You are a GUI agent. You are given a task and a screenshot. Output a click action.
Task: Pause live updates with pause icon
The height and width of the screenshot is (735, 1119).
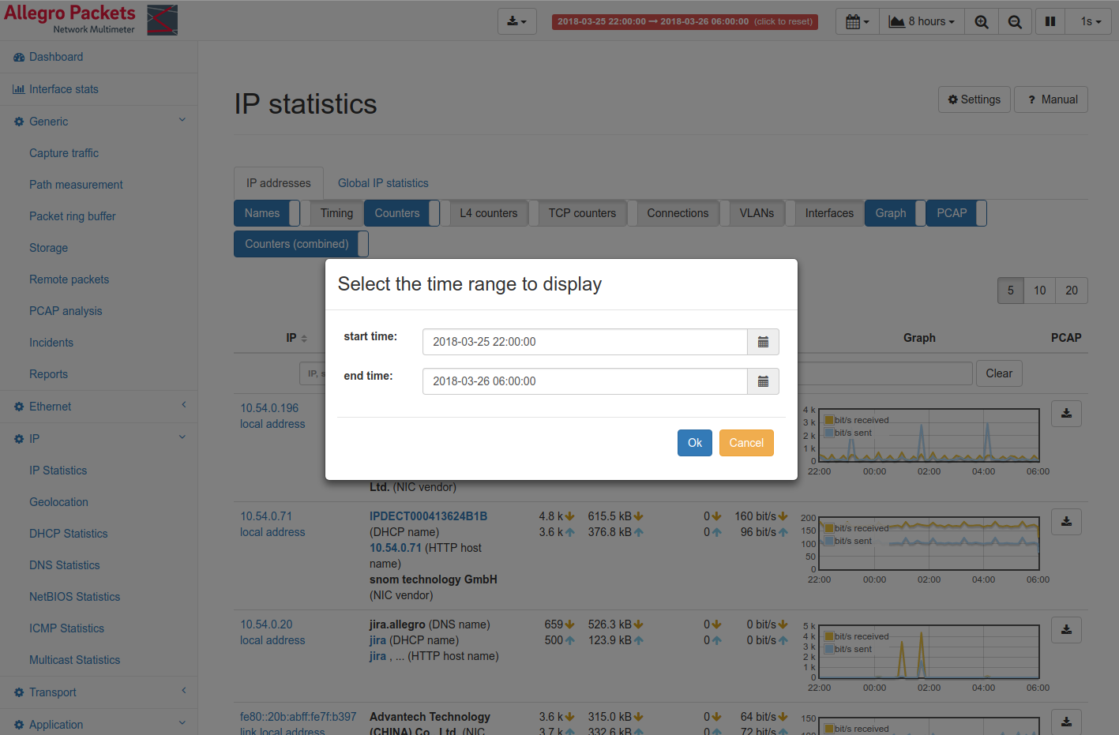coord(1050,22)
